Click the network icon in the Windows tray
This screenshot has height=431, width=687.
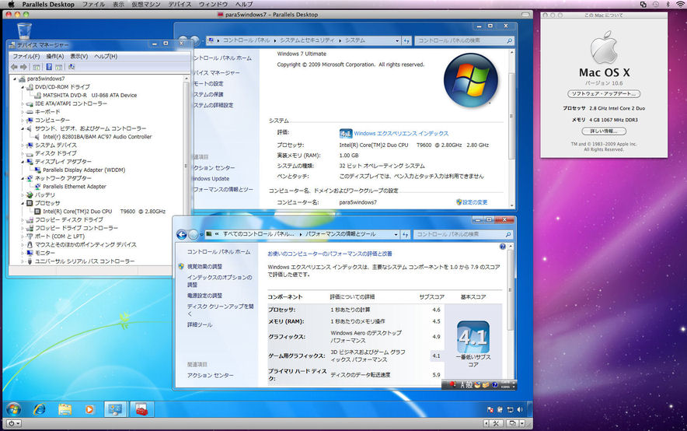coord(510,409)
